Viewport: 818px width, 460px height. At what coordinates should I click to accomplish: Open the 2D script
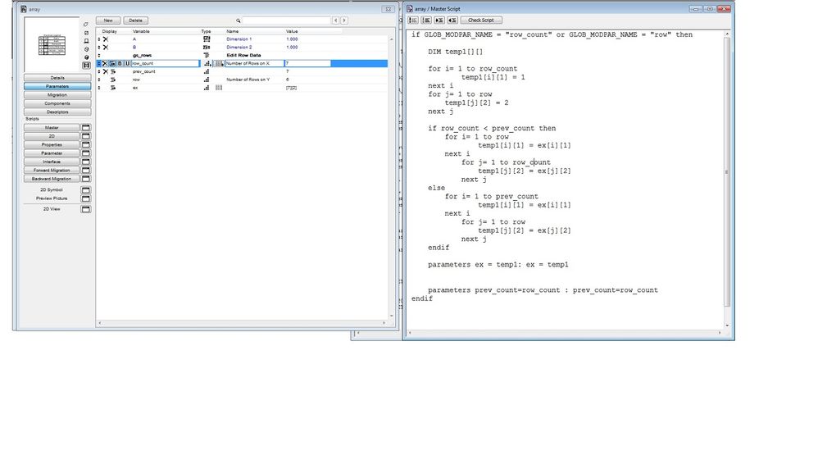[52, 136]
